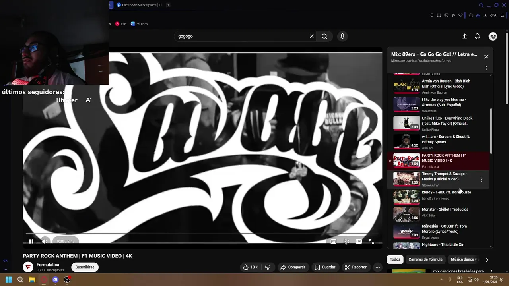This screenshot has height=286, width=509.
Task: Open the Mix playlist options menu
Action: click(486, 68)
